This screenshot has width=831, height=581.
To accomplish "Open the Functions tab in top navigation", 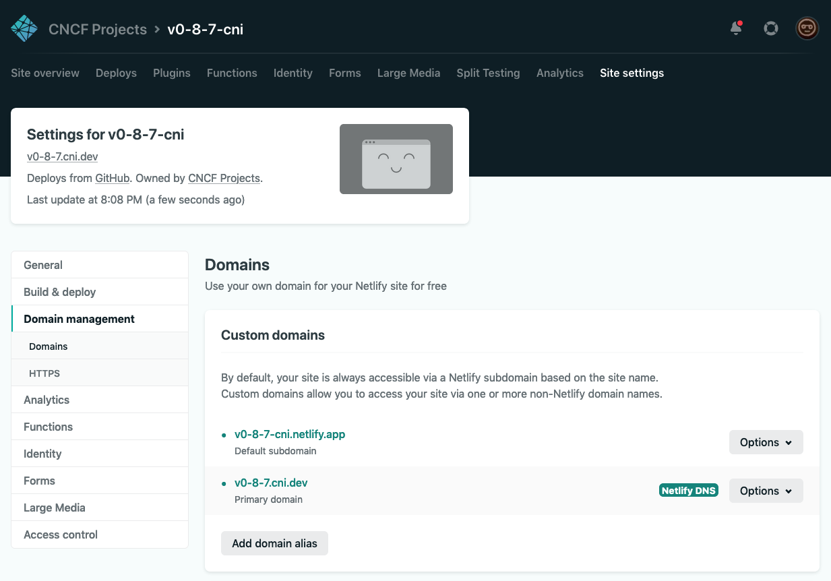I will pyautogui.click(x=232, y=73).
